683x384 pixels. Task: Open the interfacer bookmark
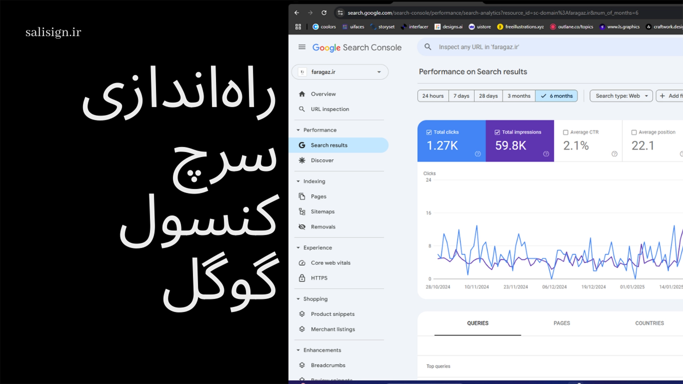pyautogui.click(x=414, y=27)
